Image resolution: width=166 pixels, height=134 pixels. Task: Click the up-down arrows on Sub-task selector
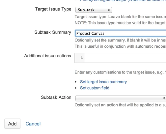(109, 10)
